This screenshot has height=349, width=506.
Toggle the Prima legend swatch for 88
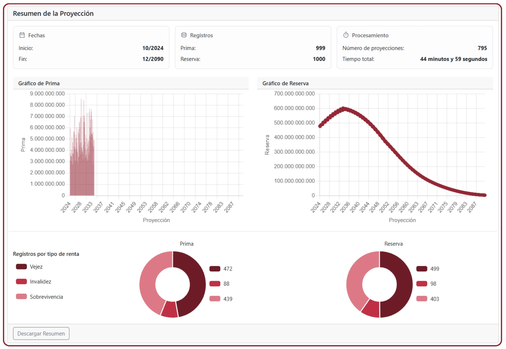215,284
